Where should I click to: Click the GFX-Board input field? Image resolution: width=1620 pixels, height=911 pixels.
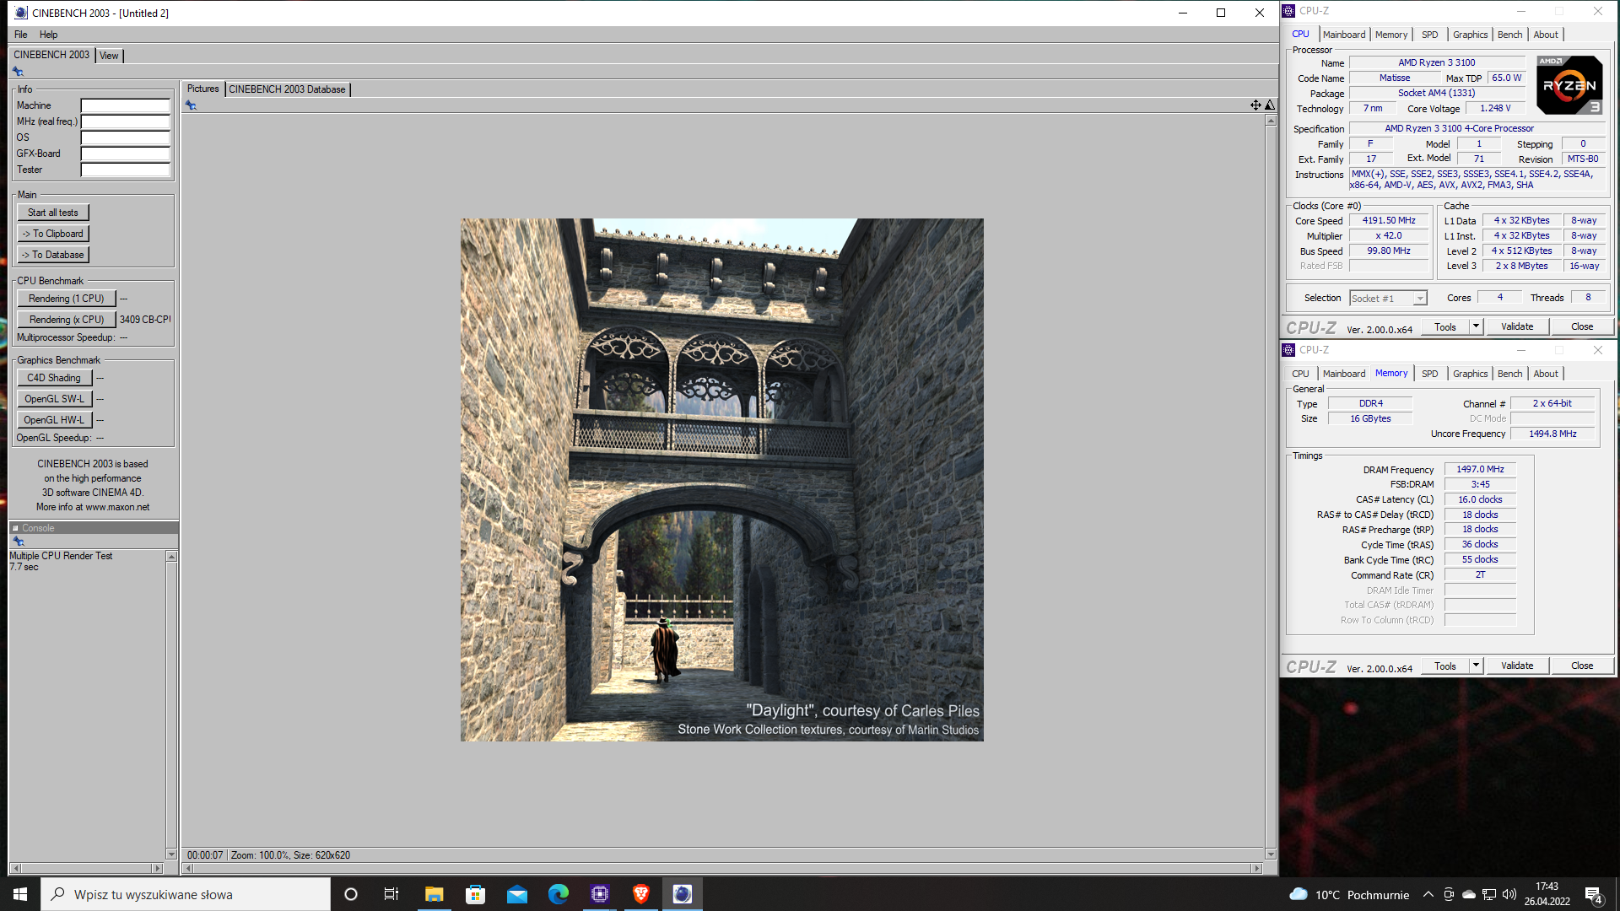click(125, 154)
